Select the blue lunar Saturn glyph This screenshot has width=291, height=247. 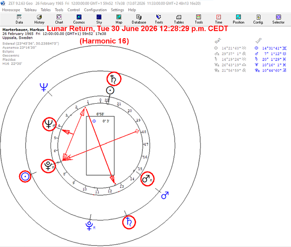(129, 222)
